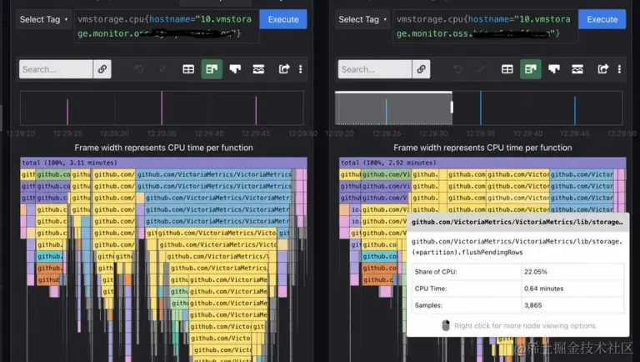Image resolution: width=640 pixels, height=362 pixels.
Task: Switch left panel to sandwich view icon
Action: coord(258,69)
